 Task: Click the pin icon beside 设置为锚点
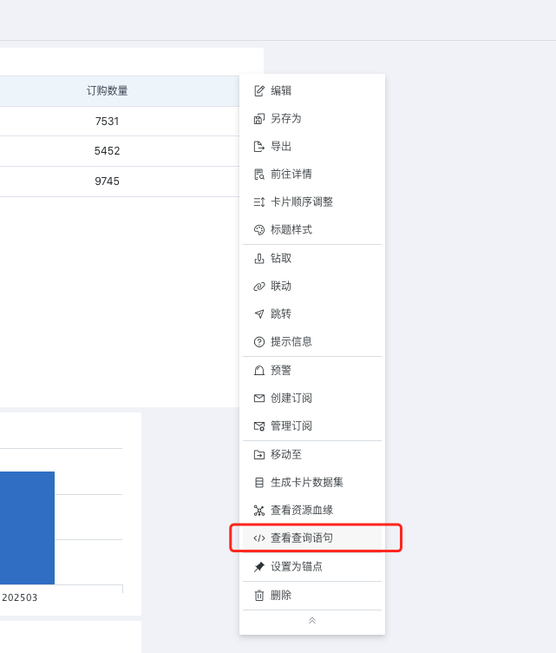pos(259,567)
